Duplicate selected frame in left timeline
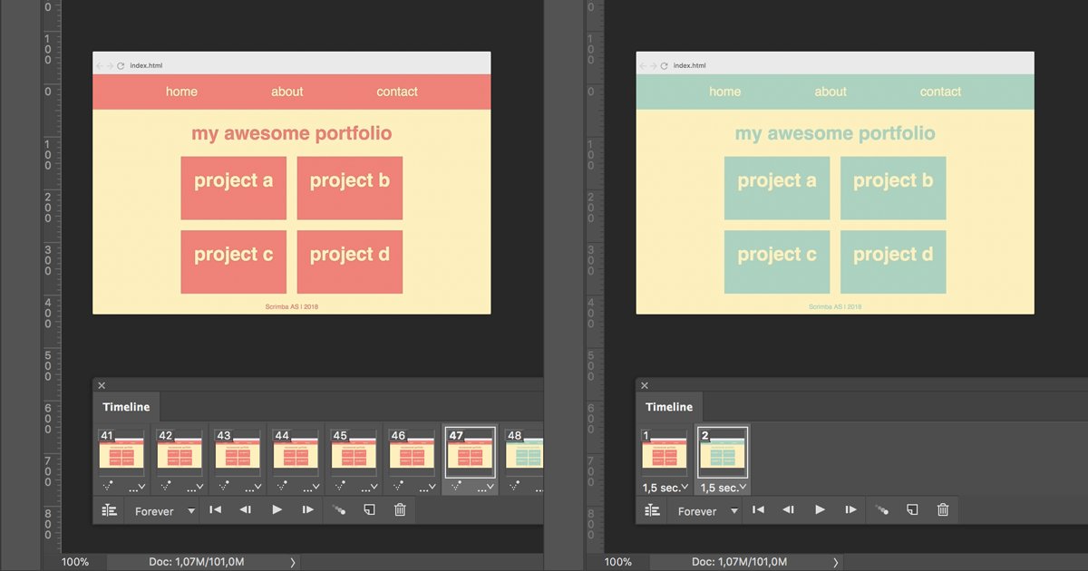Image resolution: width=1088 pixels, height=571 pixels. tap(369, 510)
